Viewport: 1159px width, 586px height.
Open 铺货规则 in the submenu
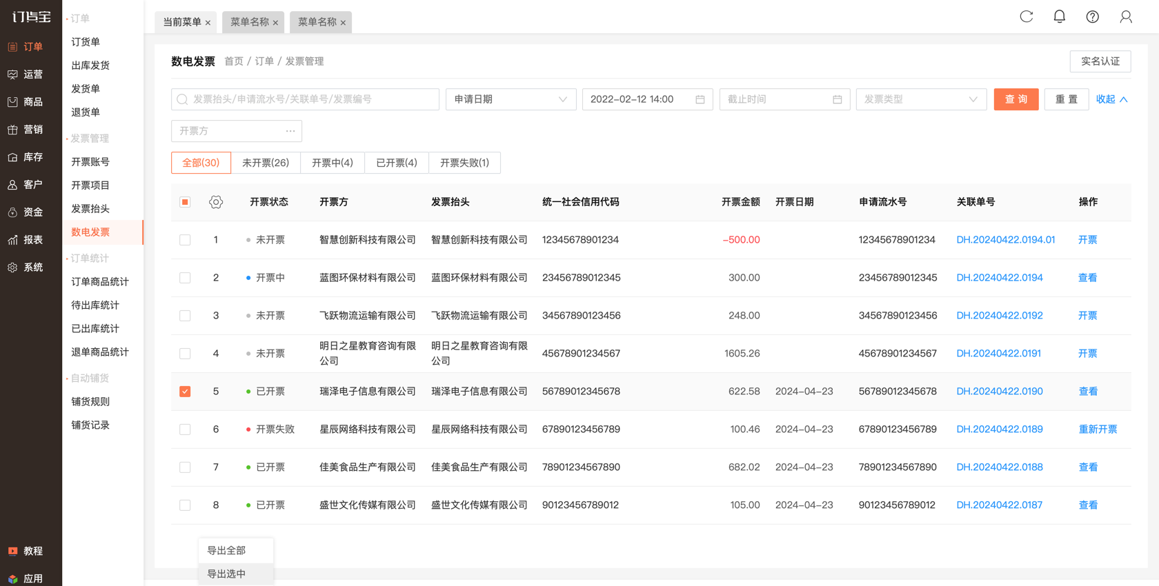click(x=90, y=402)
